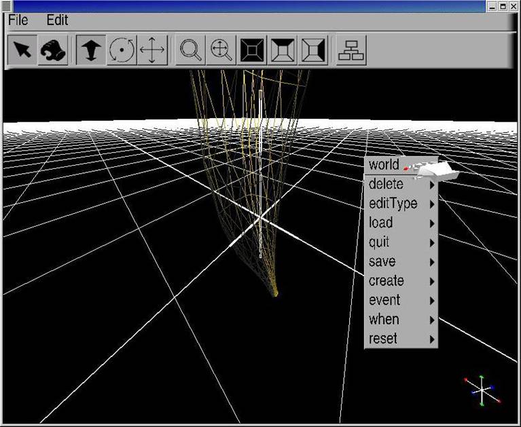Open the hierarchy tree icon
Screen dimensions: 521x427
(351, 50)
